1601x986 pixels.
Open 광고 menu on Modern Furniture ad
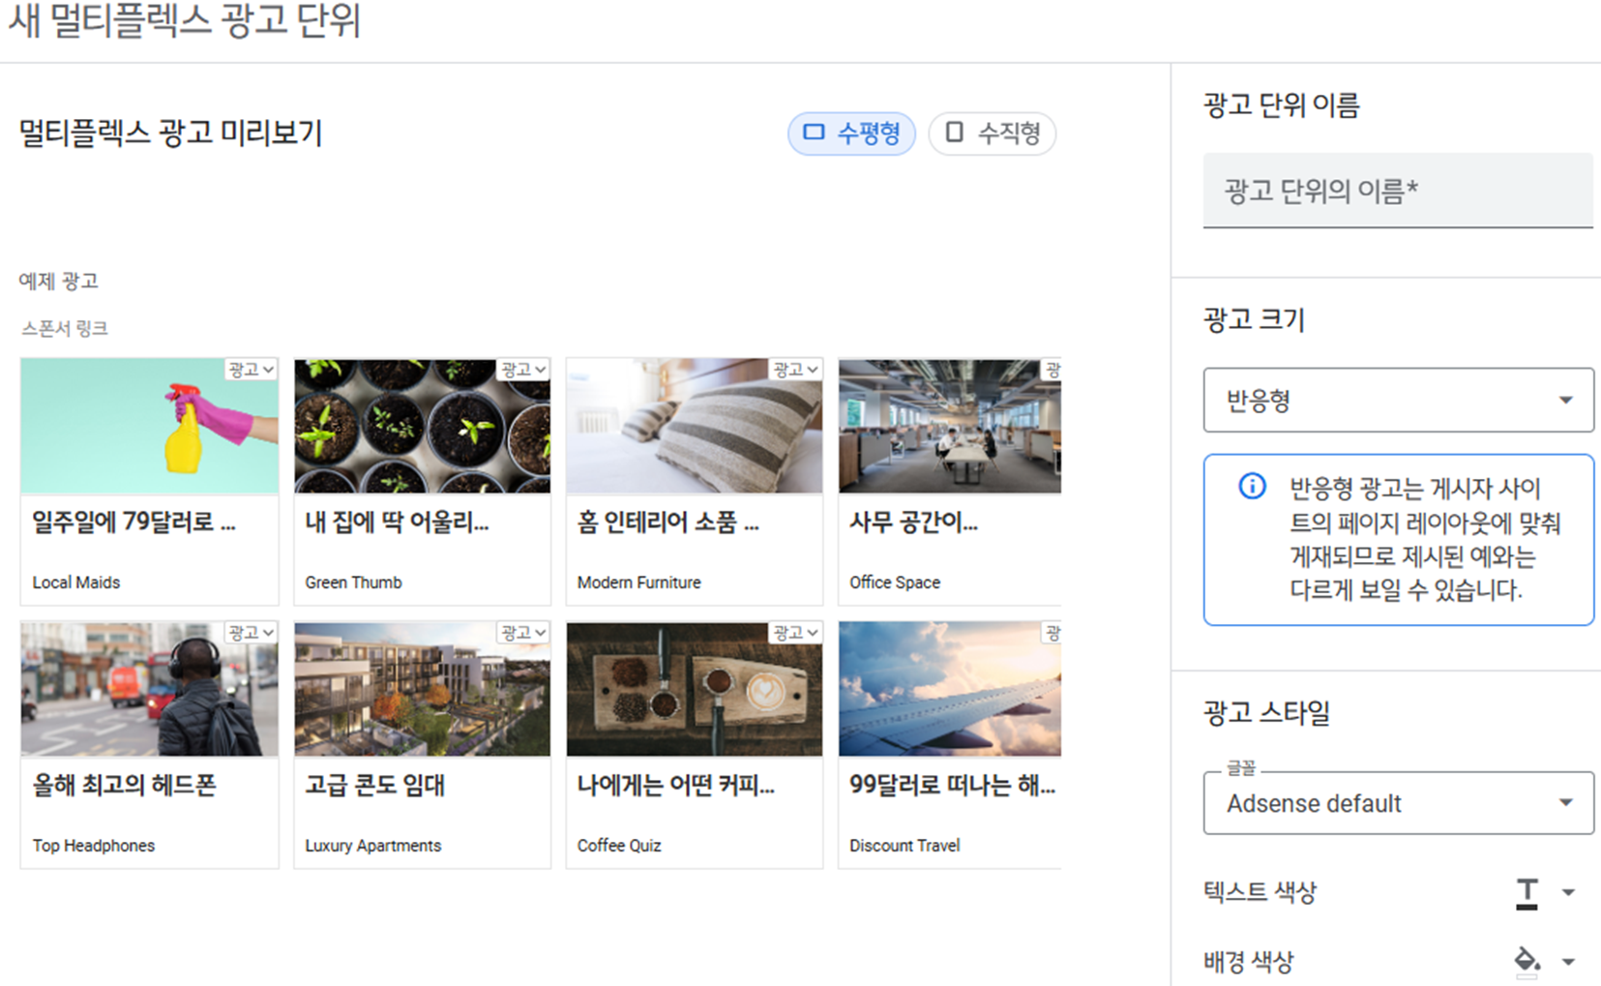pos(796,370)
